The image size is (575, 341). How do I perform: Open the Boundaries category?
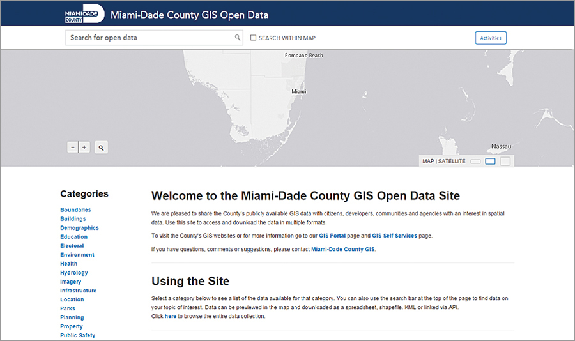(75, 209)
